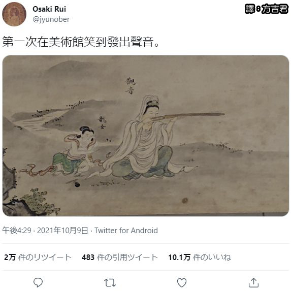Open Osaki Rui's round profile avatar
This screenshot has width=291, height=291.
(x=14, y=14)
